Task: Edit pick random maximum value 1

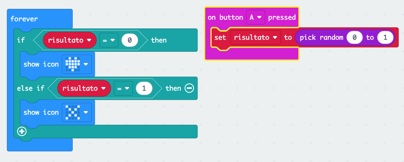Action: 385,38
